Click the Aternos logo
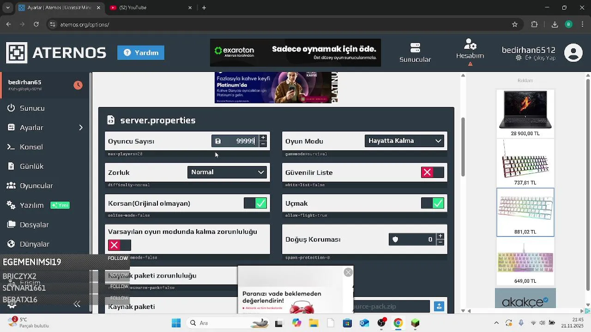Screen dimensions: 591x332 point(56,53)
